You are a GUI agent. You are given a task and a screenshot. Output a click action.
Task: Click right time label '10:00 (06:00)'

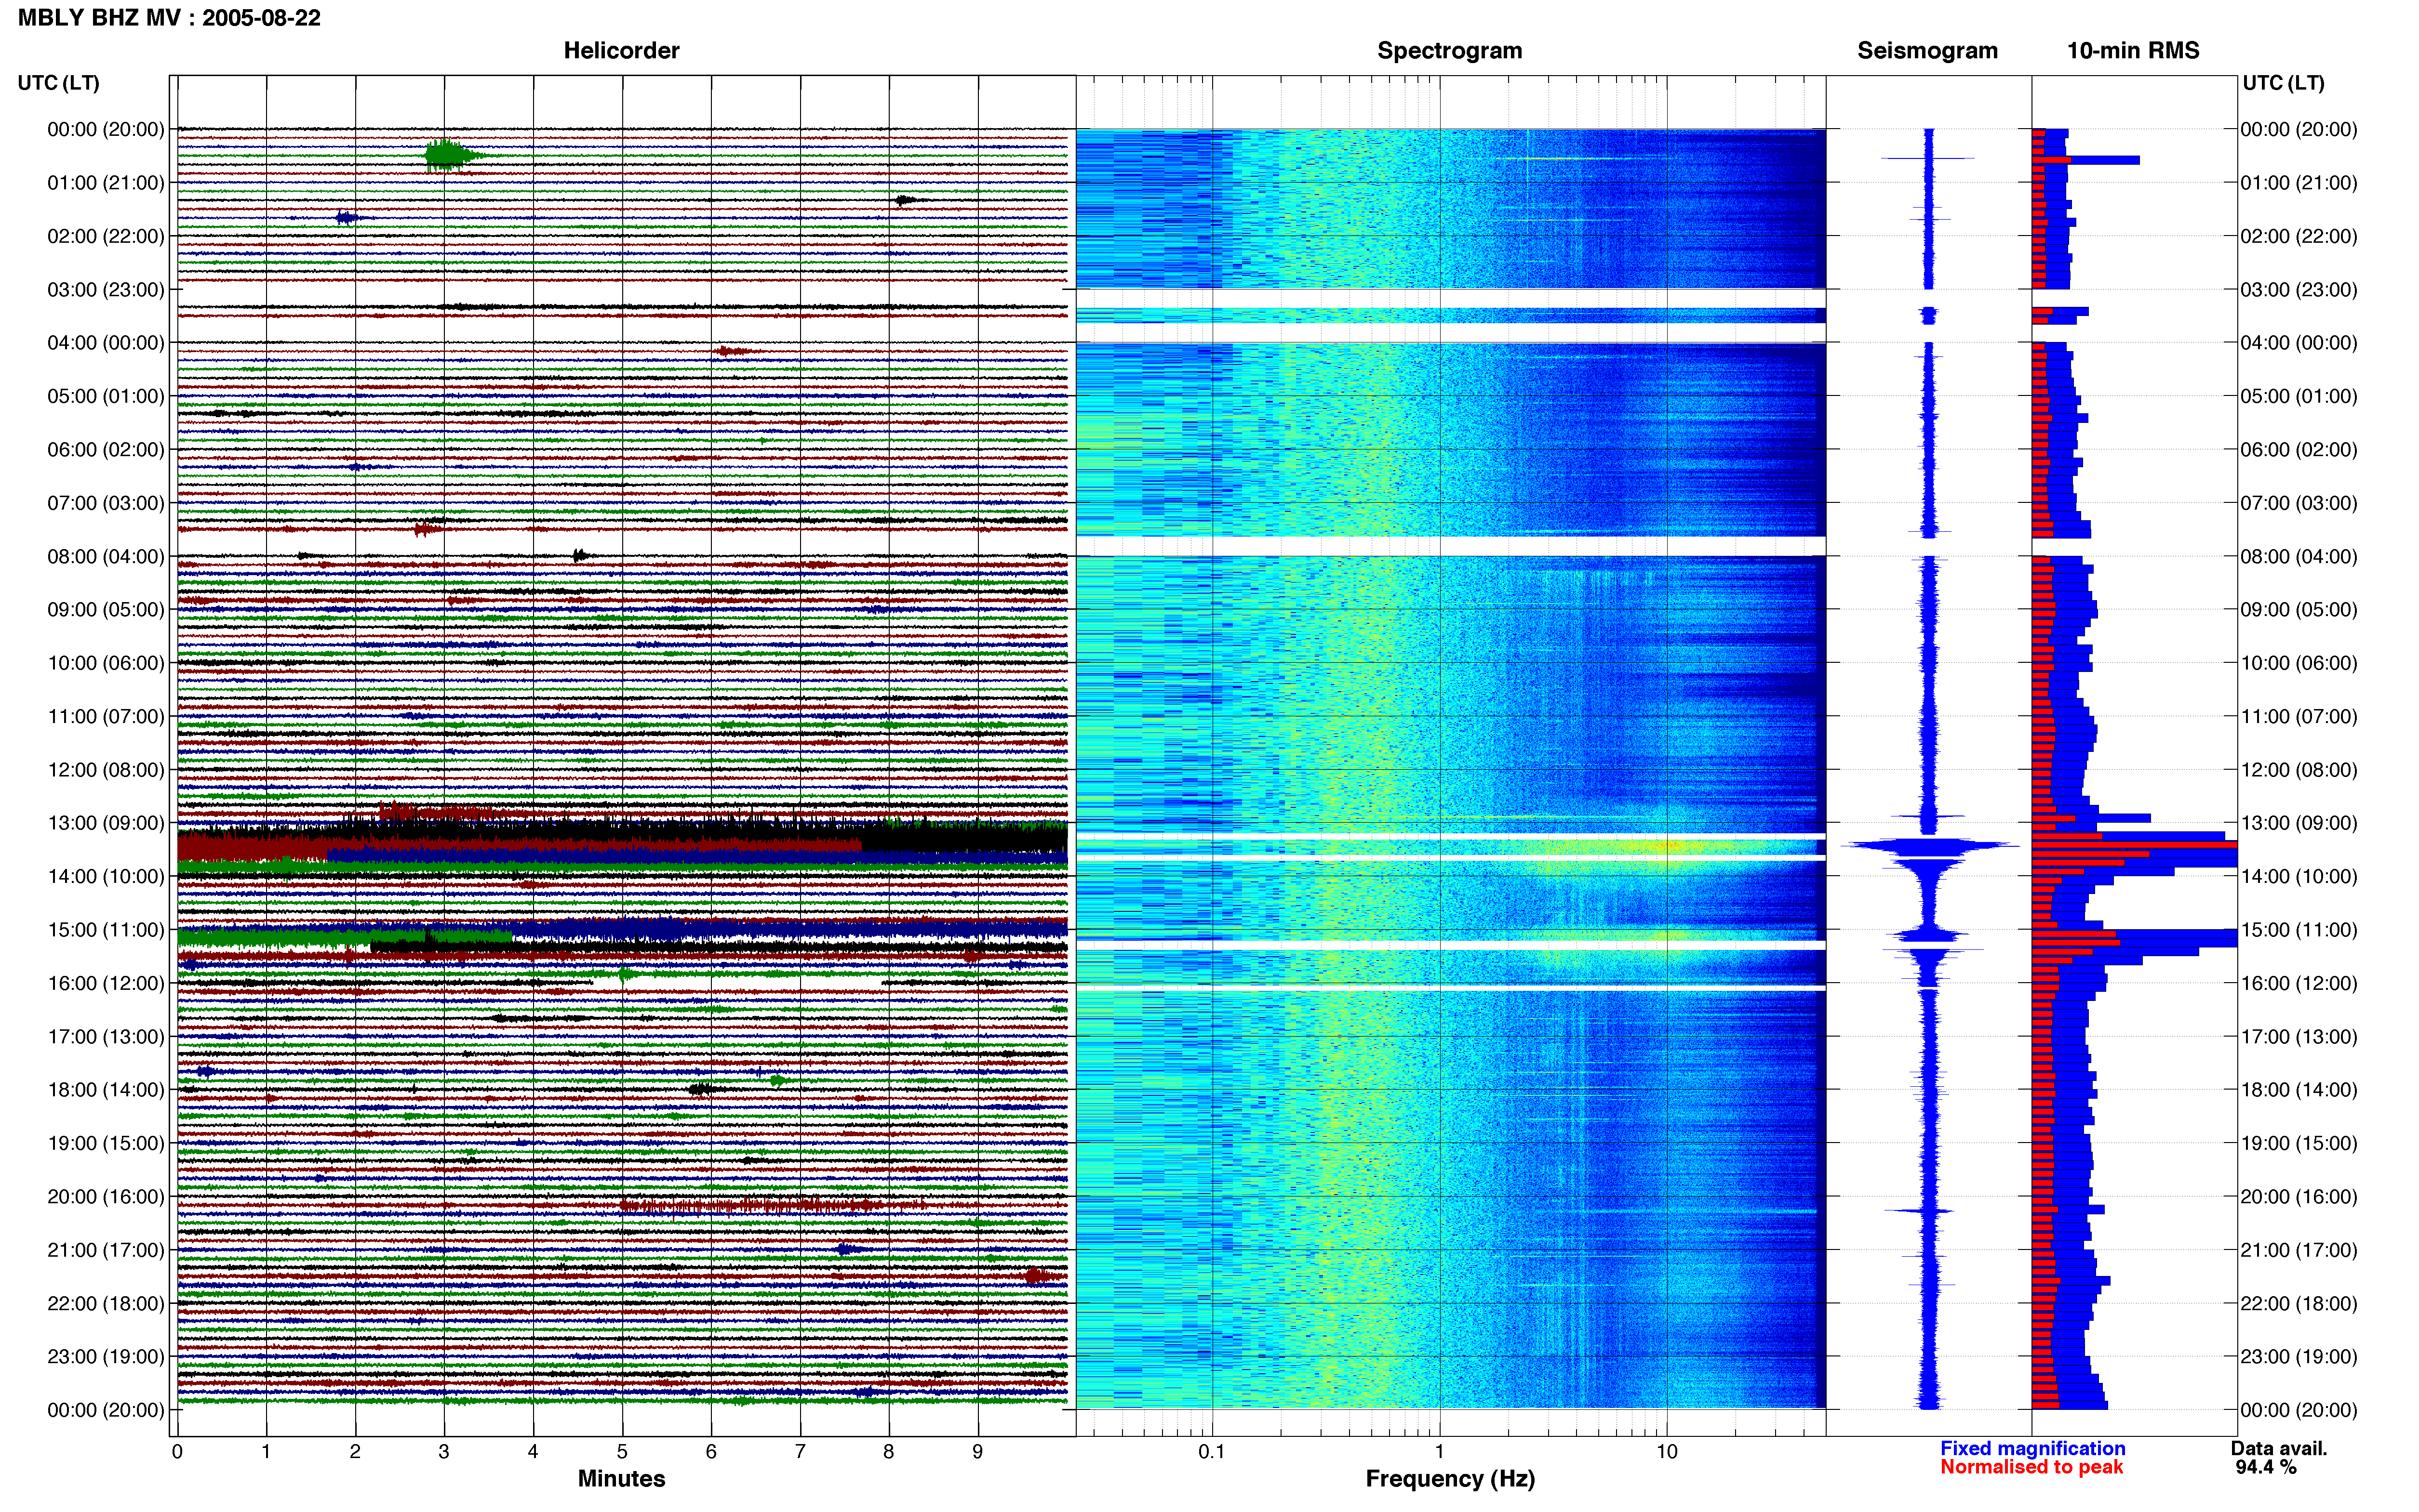(x=2299, y=663)
